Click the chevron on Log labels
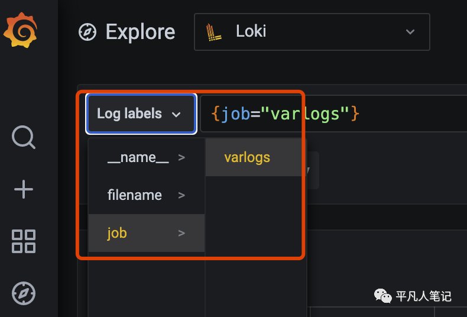 [x=176, y=114]
